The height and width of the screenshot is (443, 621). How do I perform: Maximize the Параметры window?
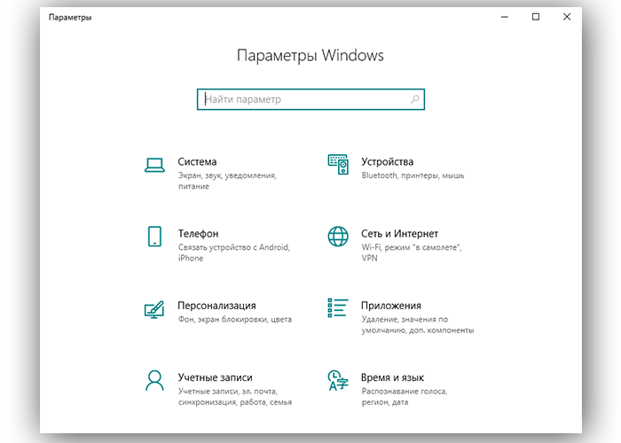tap(536, 17)
